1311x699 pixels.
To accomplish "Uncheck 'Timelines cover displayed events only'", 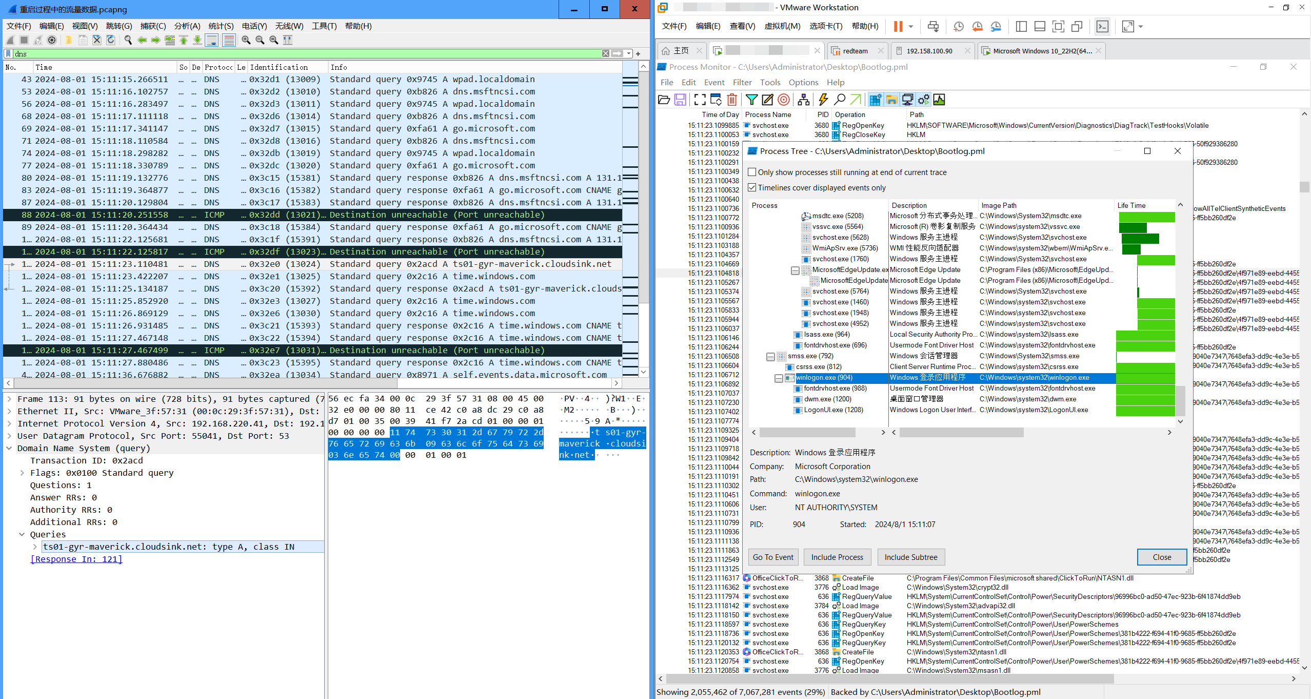I will [x=752, y=188].
